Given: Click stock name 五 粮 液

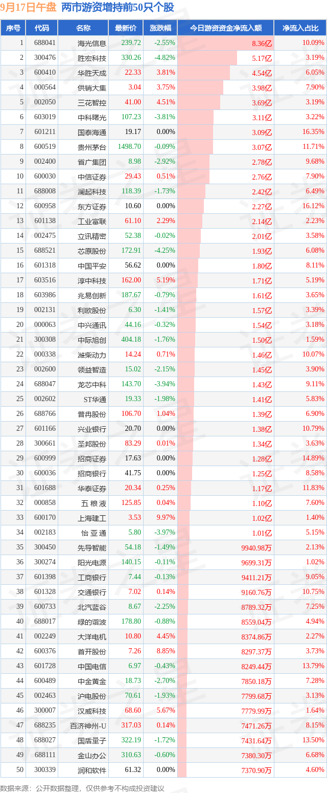Looking at the screenshot, I should [x=94, y=503].
